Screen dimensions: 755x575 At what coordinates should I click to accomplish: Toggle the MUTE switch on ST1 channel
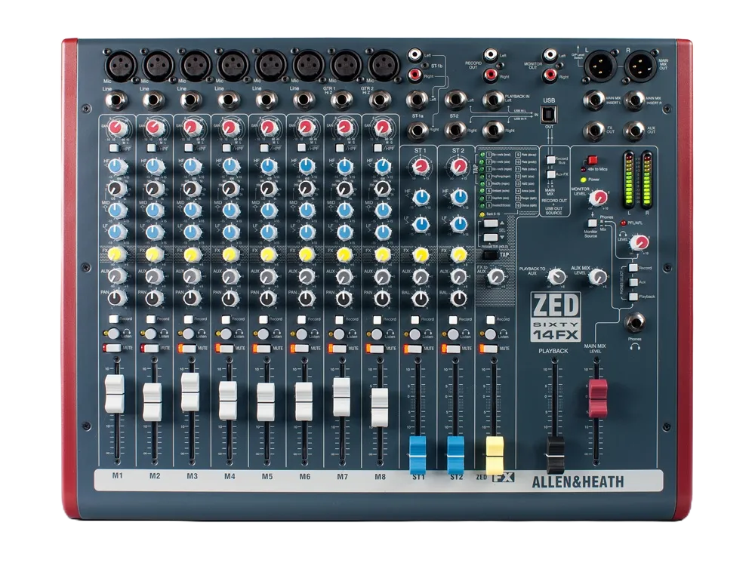click(x=414, y=348)
